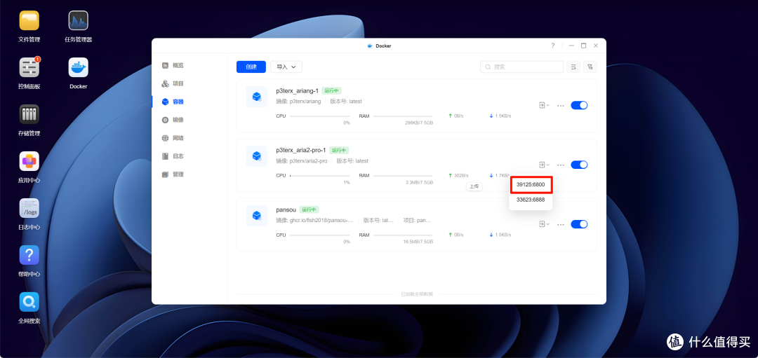Open 日志中心 desktop icon

29,208
